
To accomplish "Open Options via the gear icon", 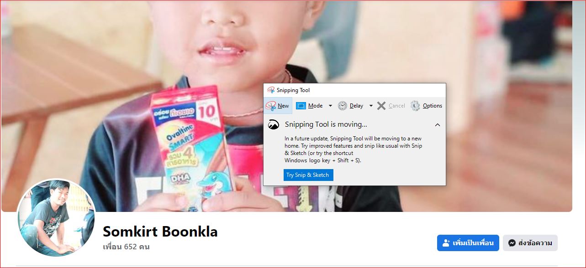I will click(415, 106).
